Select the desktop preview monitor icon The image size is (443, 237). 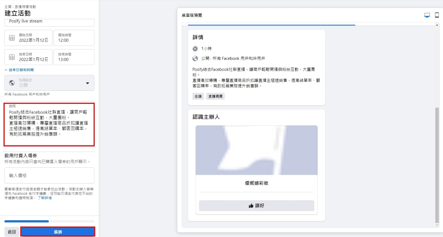[x=427, y=15]
